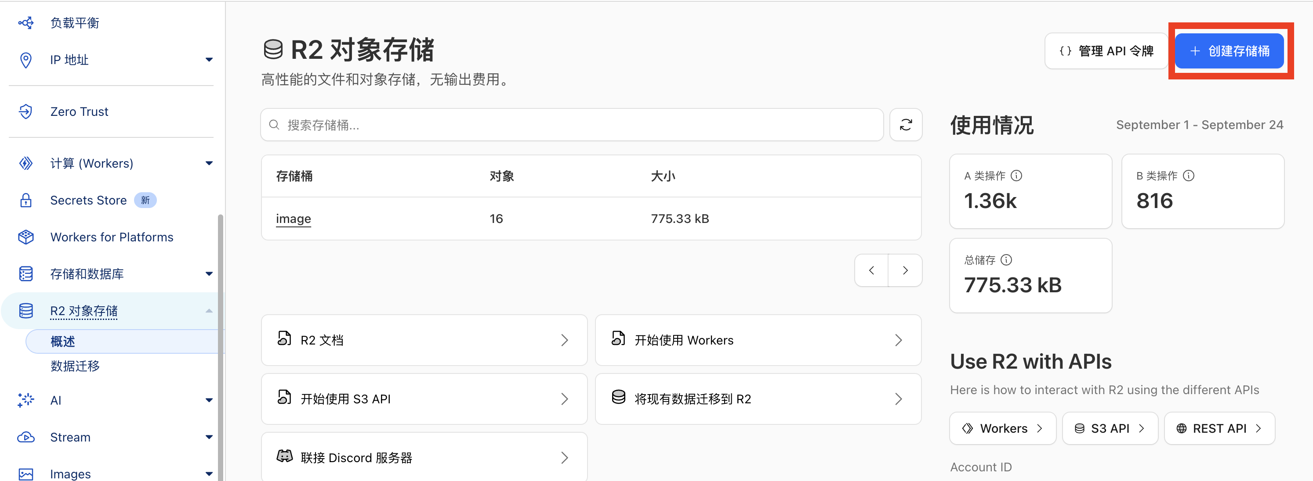Open 负载平衡 from the sidebar
The width and height of the screenshot is (1313, 481).
point(74,23)
